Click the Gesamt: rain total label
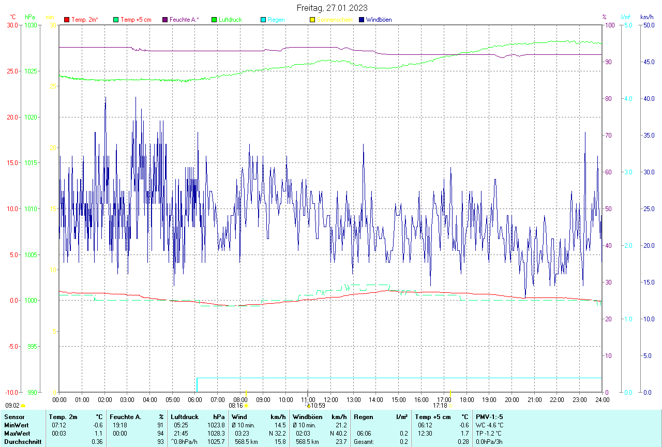 364,442
